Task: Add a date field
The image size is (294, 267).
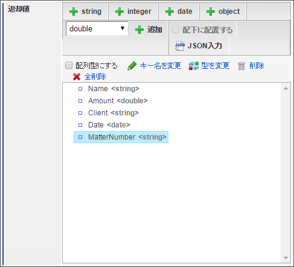Action: click(x=179, y=11)
